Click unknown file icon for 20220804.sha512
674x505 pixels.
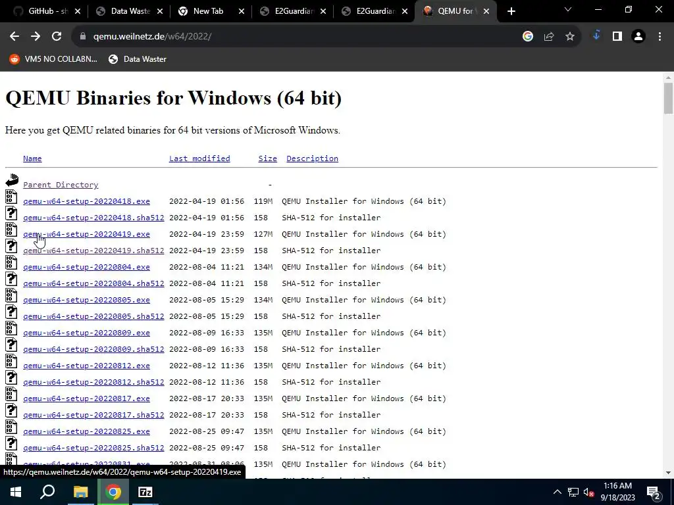[x=11, y=279]
